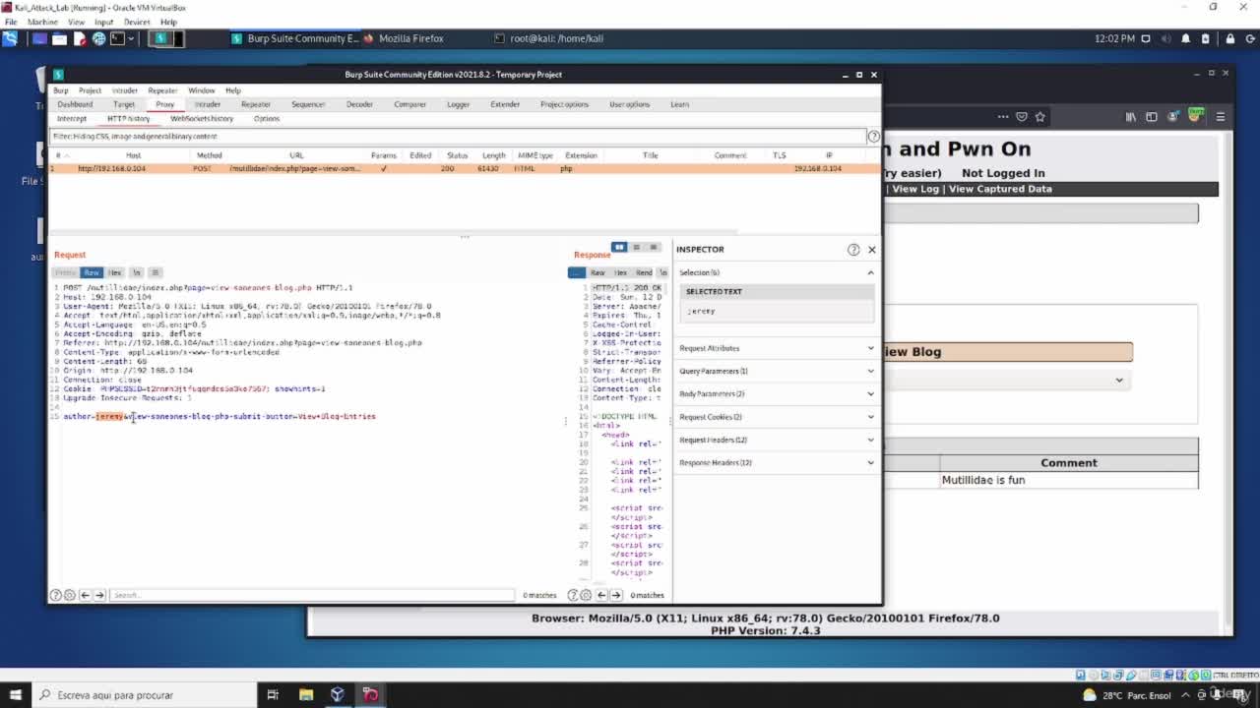Expand Body Parameters (2) section
Image resolution: width=1260 pixels, height=708 pixels.
click(x=870, y=393)
